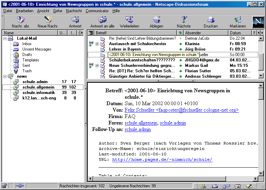The width and height of the screenshot is (266, 190).
Task: Open Discussion forums component bar icon
Action: [226, 186]
